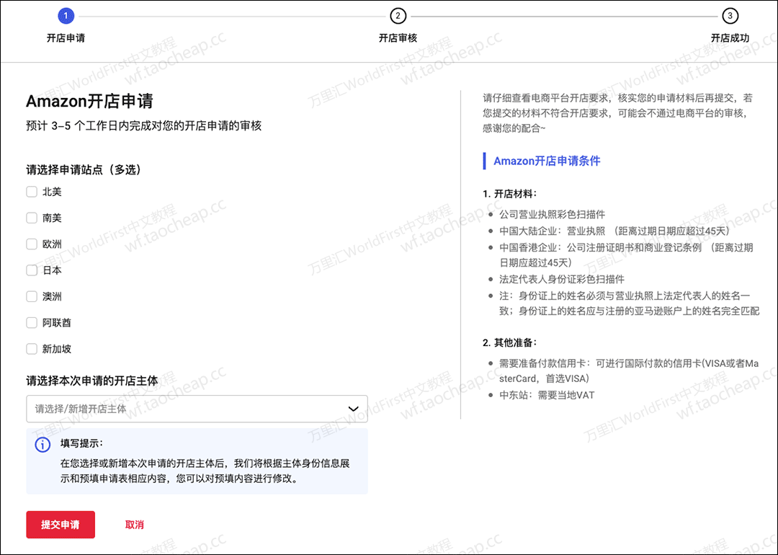The width and height of the screenshot is (778, 555).
Task: Click the 公司营业执照彩色扫描件 bullet
Action: [x=553, y=215]
